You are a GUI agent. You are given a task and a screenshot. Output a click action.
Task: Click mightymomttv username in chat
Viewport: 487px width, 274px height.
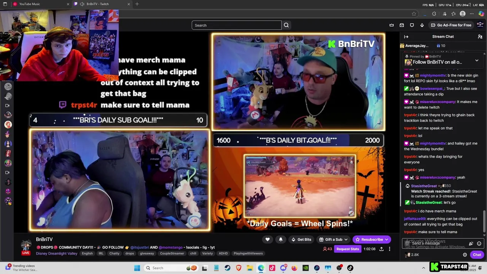433,75
